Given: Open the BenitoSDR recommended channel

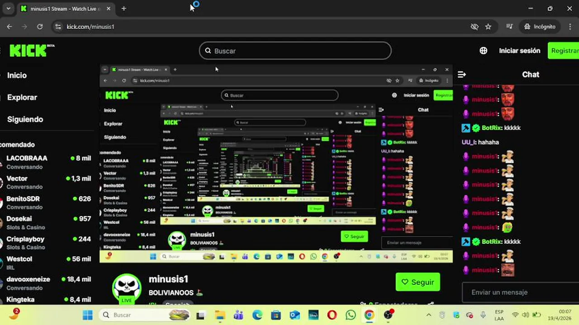Looking at the screenshot, I should click(x=46, y=203).
